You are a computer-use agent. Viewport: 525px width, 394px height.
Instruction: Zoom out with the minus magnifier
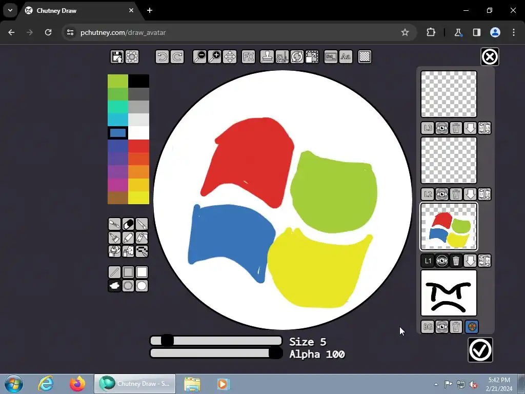click(199, 56)
